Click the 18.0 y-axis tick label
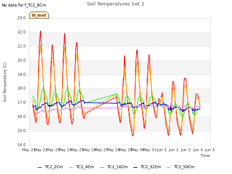232x174 pixels. click(x=22, y=88)
